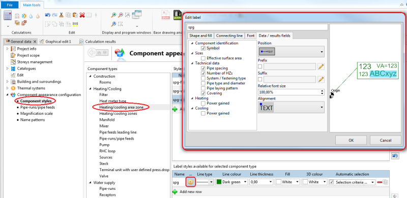Open the Position dropdown
The image size is (407, 198).
point(291,52)
